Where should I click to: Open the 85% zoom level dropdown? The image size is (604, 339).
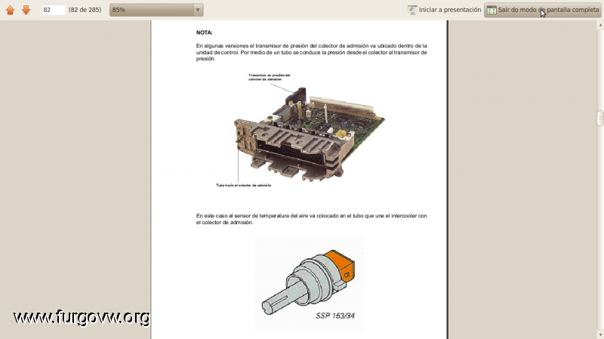pyautogui.click(x=156, y=10)
